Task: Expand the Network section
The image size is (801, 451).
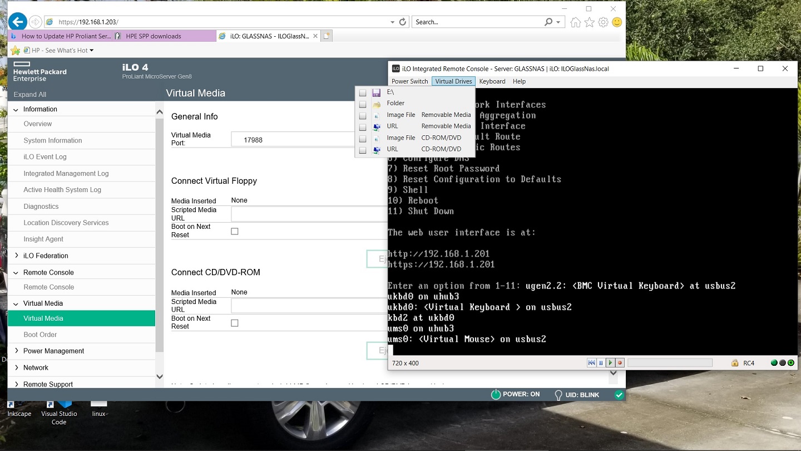Action: [16, 367]
